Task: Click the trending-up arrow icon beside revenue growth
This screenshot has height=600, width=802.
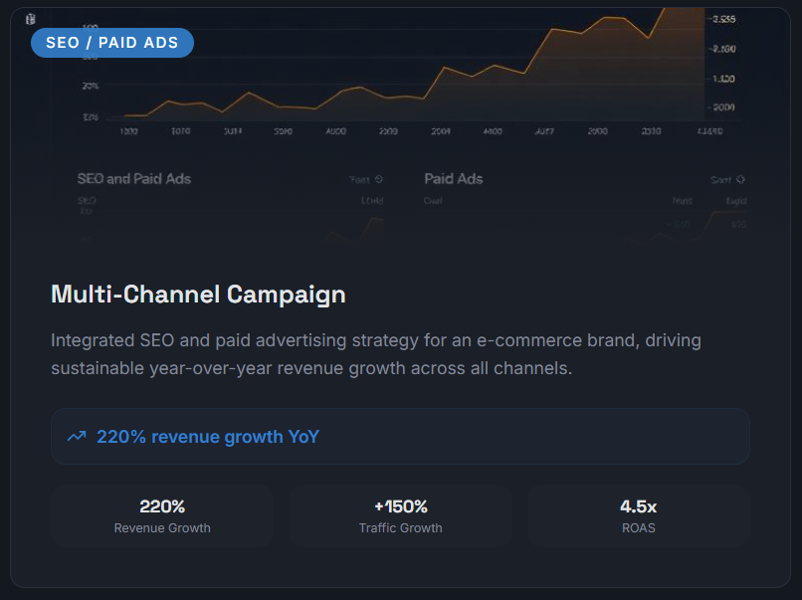Action: click(76, 436)
